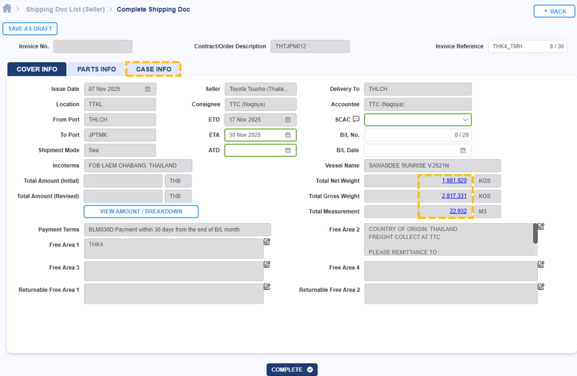Open calendar picker for ATD field

coord(288,151)
